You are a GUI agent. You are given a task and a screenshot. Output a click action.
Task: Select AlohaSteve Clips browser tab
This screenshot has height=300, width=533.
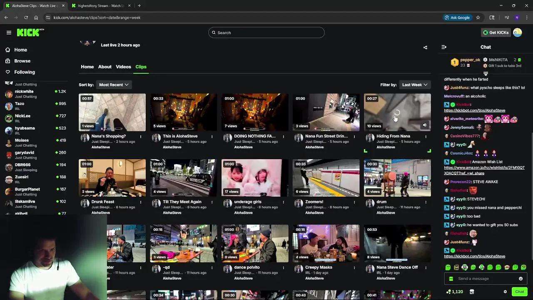pos(35,6)
